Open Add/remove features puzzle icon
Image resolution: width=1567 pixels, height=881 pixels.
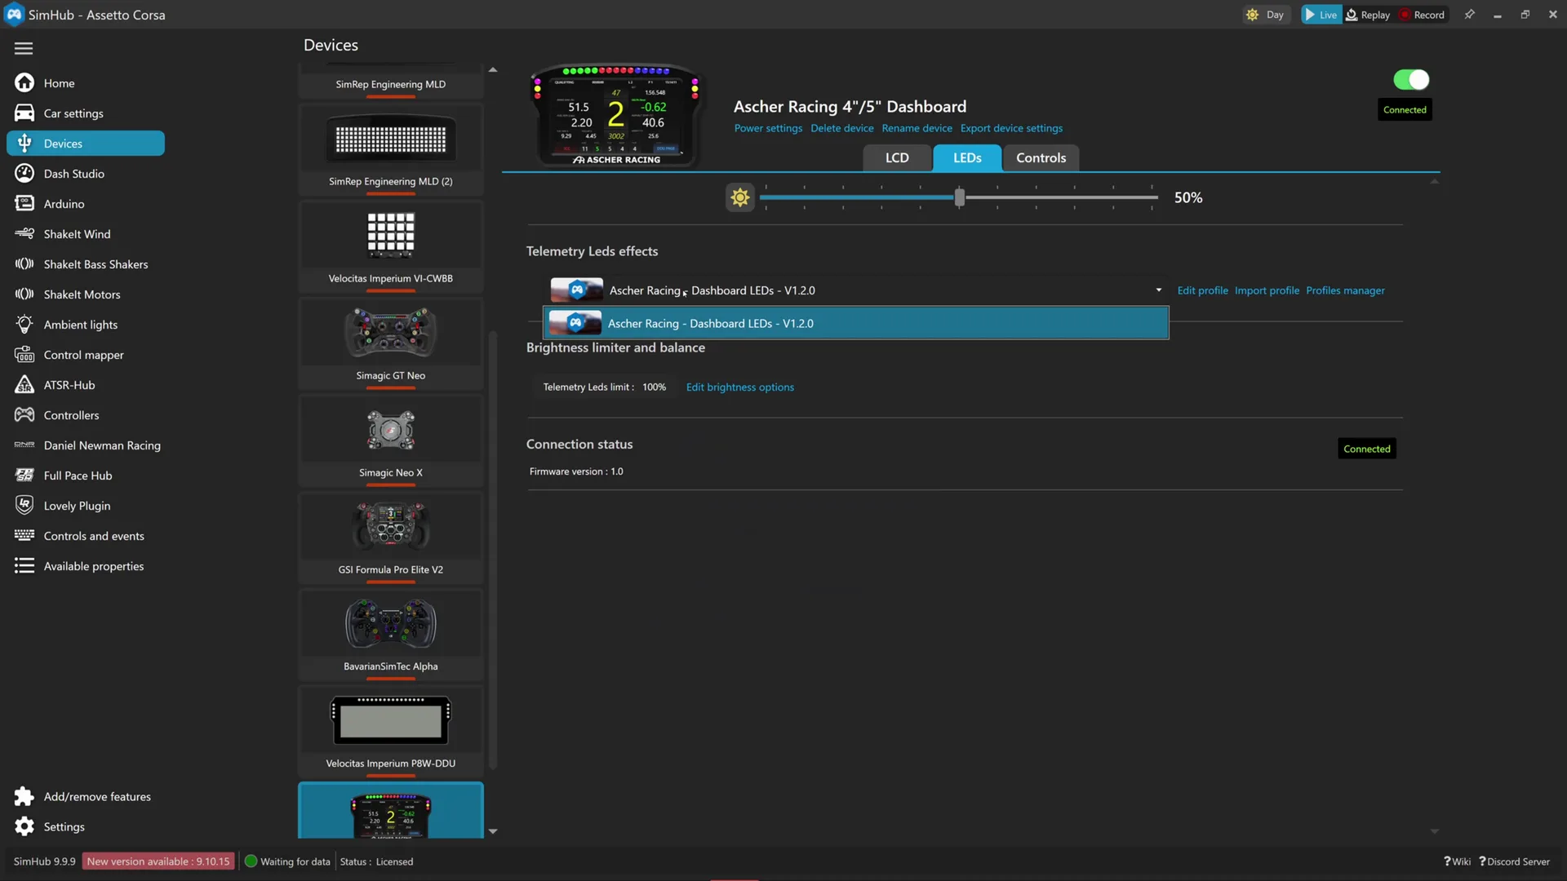[24, 797]
